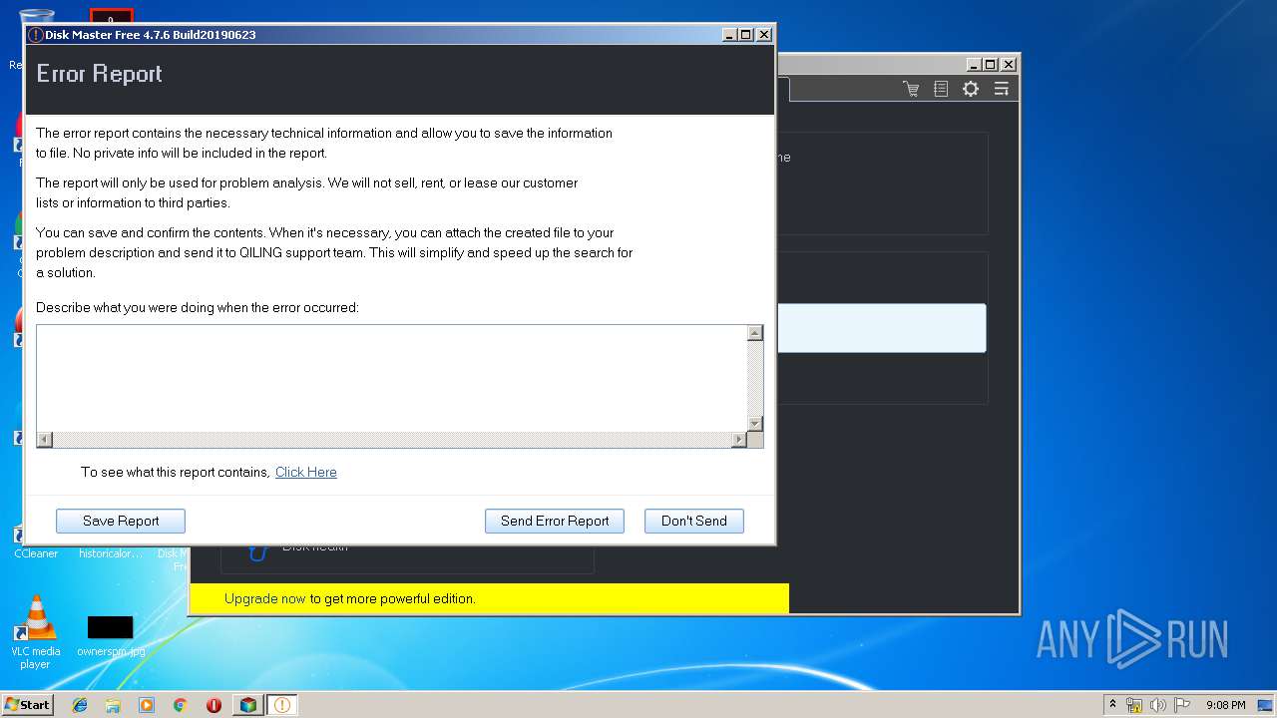The height and width of the screenshot is (718, 1277).
Task: Focus the error description text box
Action: pyautogui.click(x=392, y=378)
